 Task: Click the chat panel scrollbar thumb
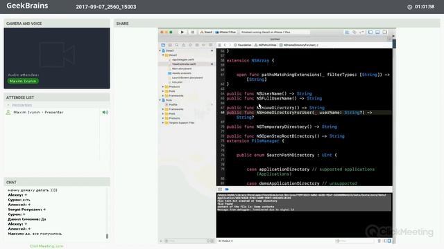coord(107,236)
